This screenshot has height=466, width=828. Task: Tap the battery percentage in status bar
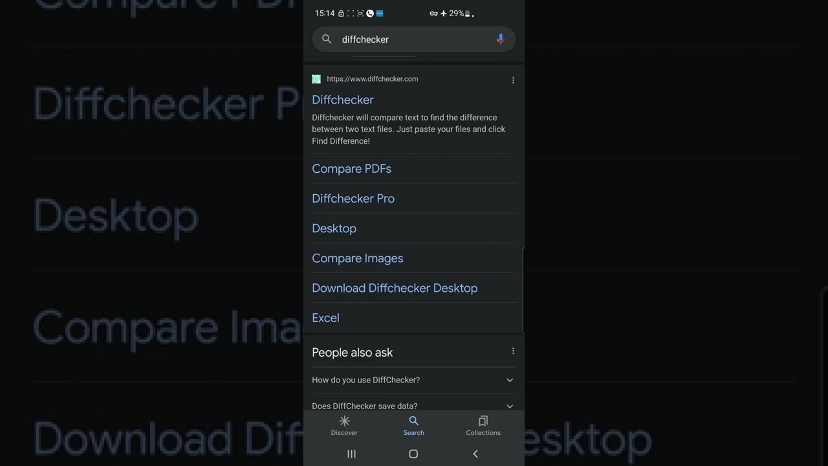point(456,13)
